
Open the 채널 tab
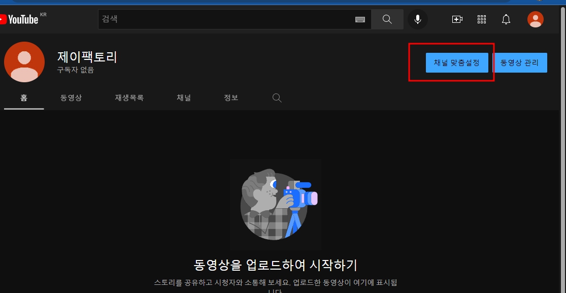click(183, 97)
